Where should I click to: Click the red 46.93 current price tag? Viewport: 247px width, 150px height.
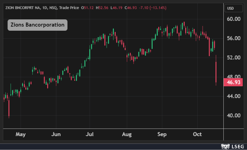(x=233, y=82)
